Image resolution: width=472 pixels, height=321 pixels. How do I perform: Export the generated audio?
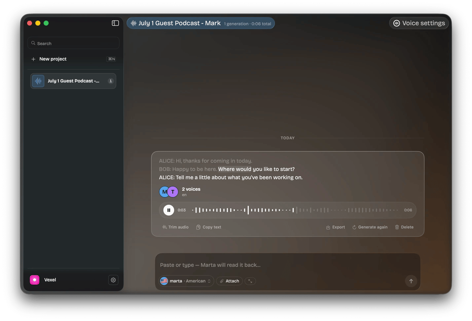click(x=336, y=227)
